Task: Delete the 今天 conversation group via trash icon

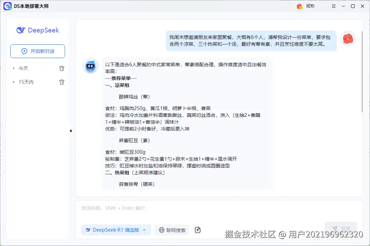Action: [62, 68]
